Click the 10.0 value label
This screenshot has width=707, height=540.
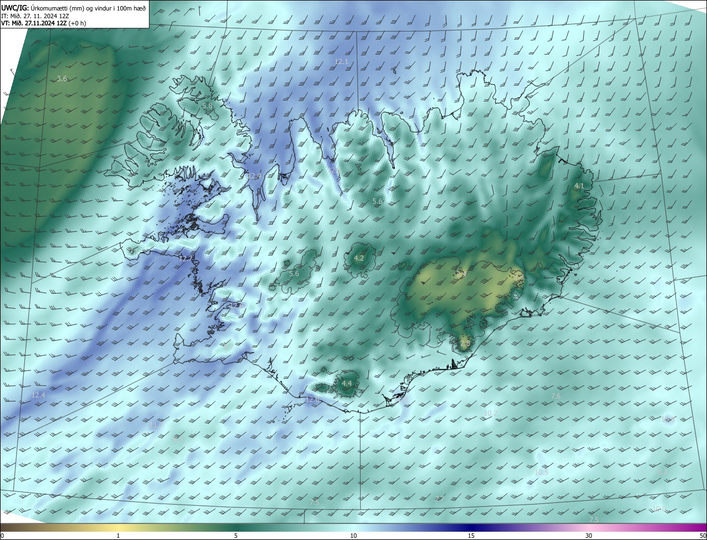coord(659,509)
